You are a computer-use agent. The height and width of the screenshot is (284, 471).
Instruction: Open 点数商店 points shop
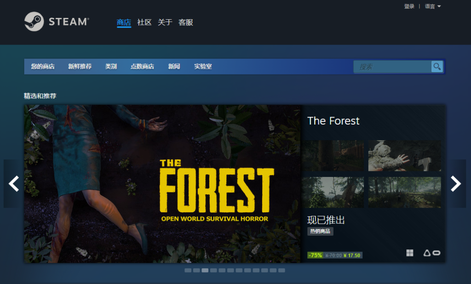[x=143, y=66]
